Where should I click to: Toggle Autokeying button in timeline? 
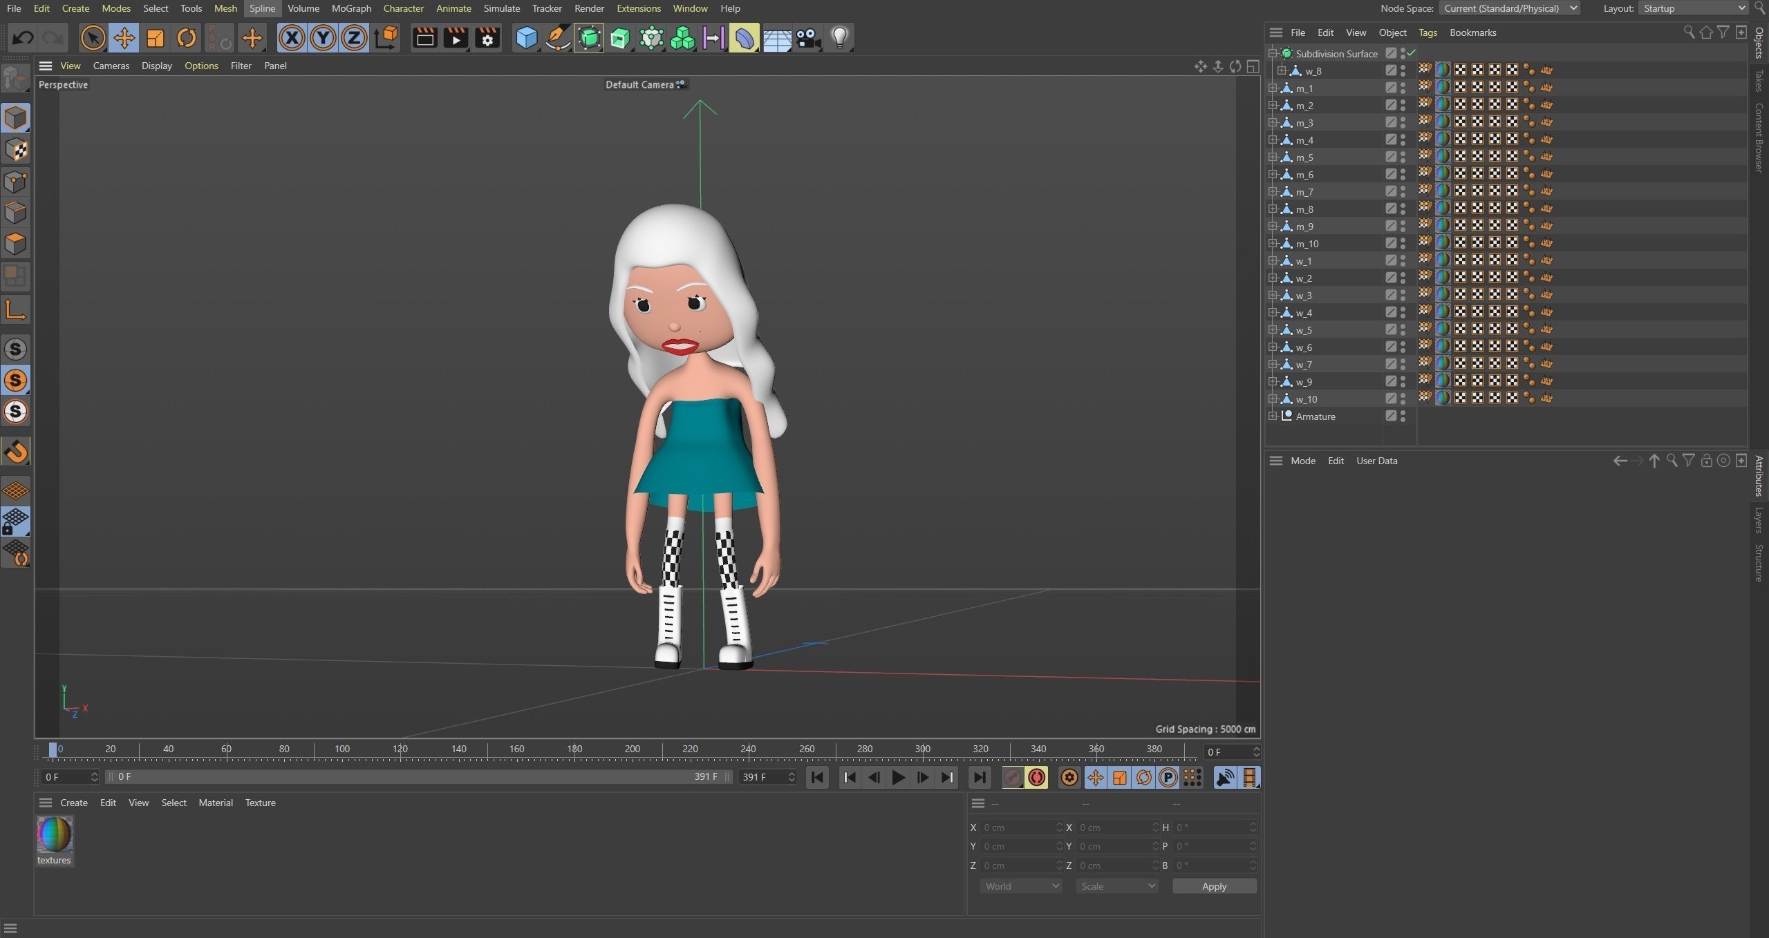[1037, 778]
